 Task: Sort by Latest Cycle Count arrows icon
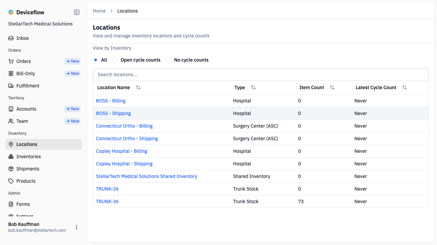click(x=405, y=87)
